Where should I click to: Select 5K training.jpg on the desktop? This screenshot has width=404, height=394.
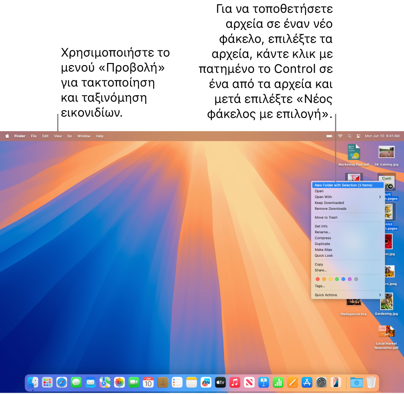tap(387, 155)
